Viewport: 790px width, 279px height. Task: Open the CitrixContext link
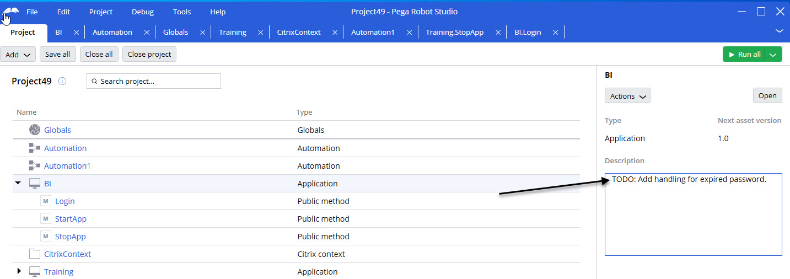tap(68, 254)
